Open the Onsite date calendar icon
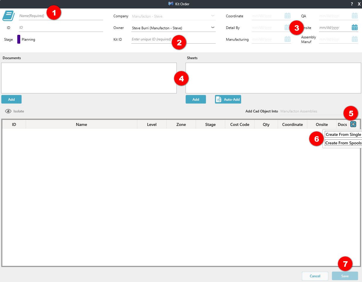 354,28
